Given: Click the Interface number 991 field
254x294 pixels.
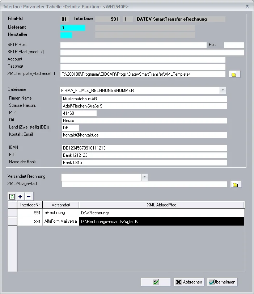Looking at the screenshot, I should pyautogui.click(x=107, y=19).
